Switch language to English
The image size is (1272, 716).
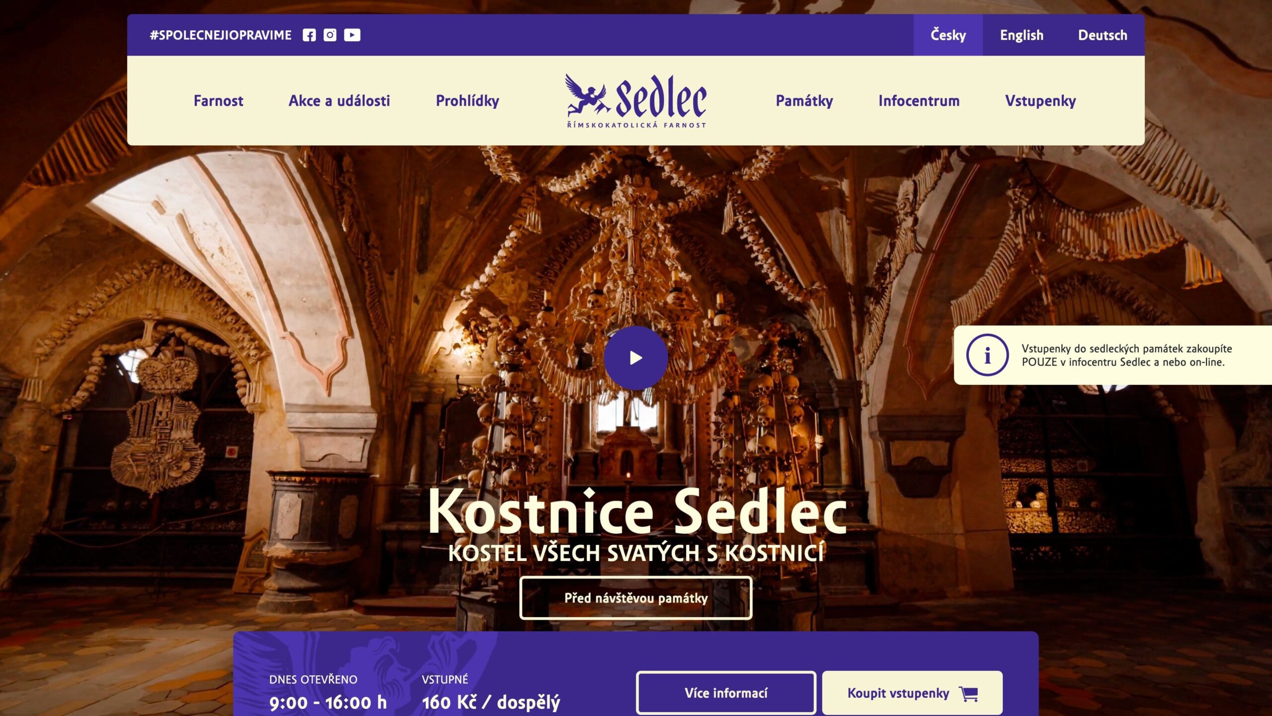tap(1022, 35)
